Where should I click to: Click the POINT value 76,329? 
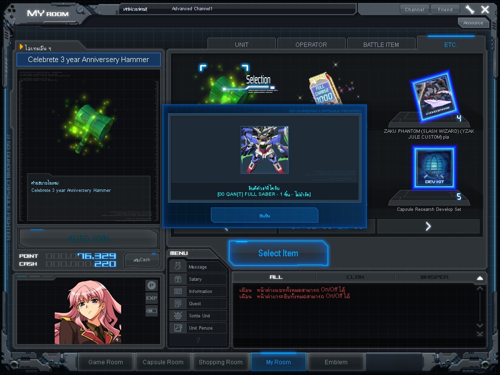(97, 256)
